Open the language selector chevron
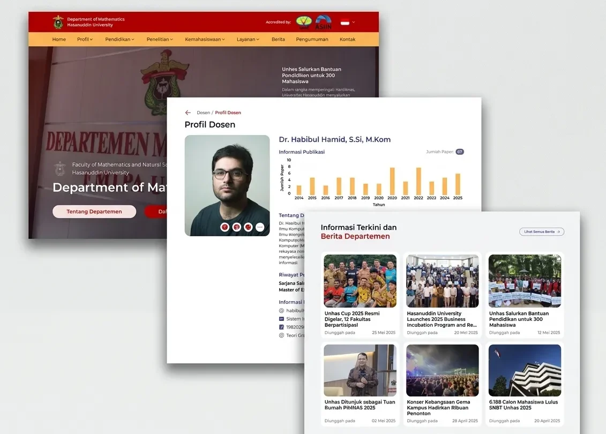The image size is (606, 434). 353,23
